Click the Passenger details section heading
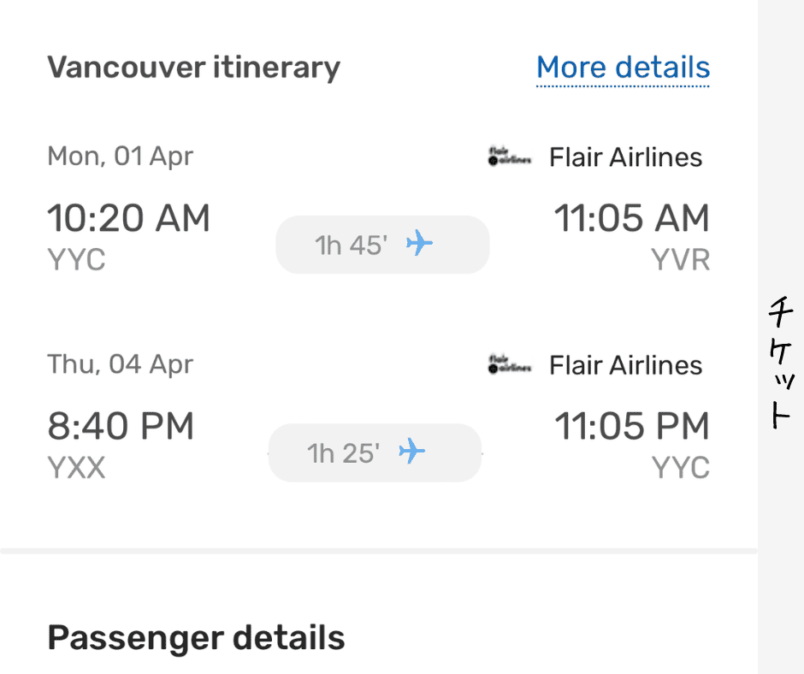804x674 pixels. pyautogui.click(x=196, y=637)
